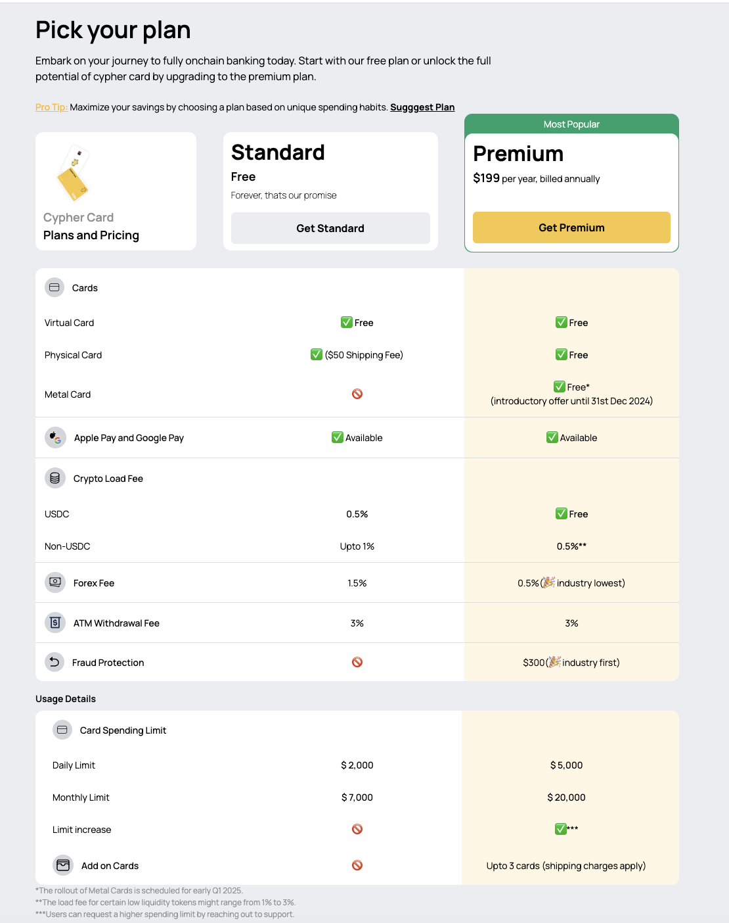Click the Standard Physical Card green checkmark
Screen dimensions: 729x923
pyautogui.click(x=317, y=354)
